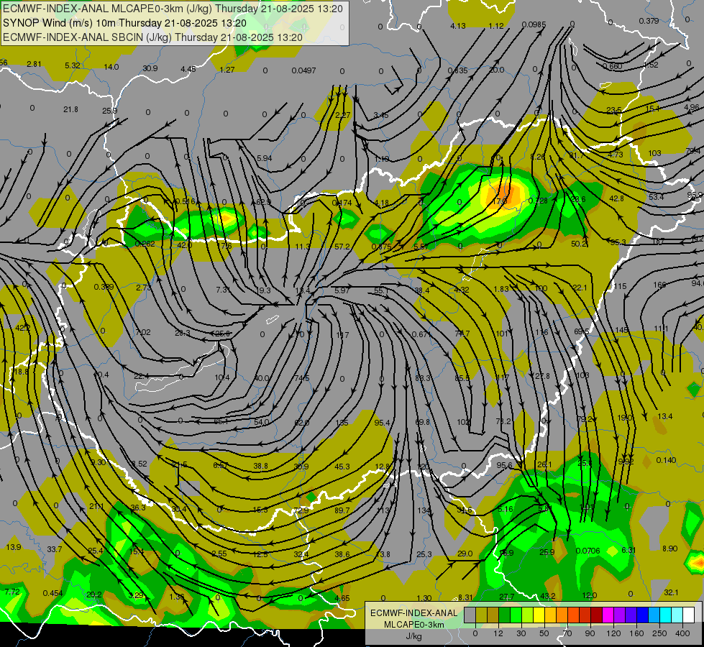Select the map value 5.94
The height and width of the screenshot is (647, 704).
pos(265,158)
